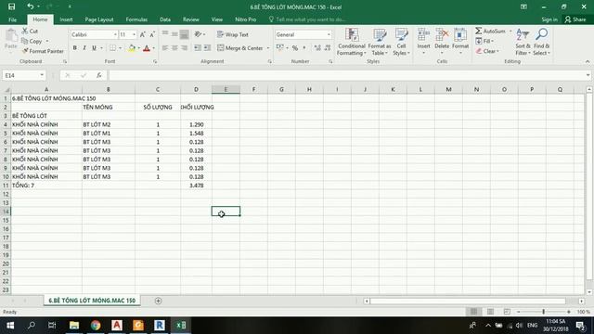Collapse the ribbon chevron
The width and height of the screenshot is (594, 334).
click(x=588, y=61)
